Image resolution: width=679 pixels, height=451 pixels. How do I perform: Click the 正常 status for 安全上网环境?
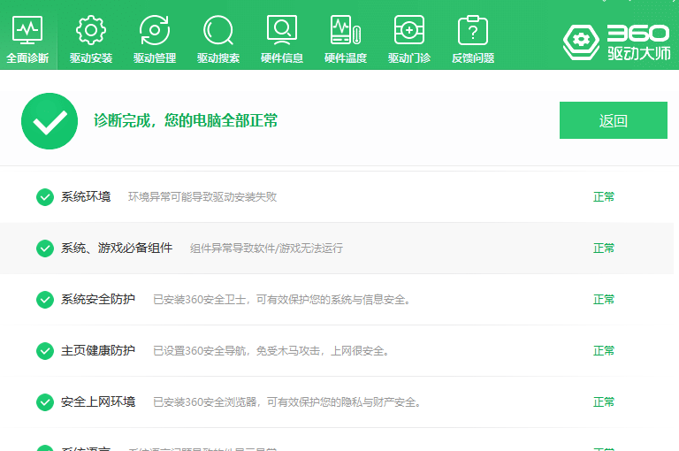pyautogui.click(x=604, y=402)
